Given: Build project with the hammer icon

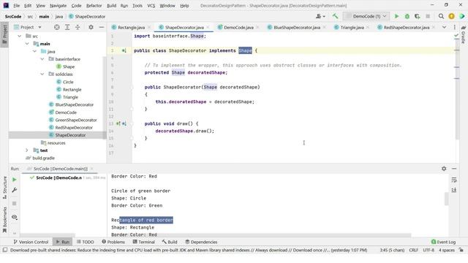Looking at the screenshot, I should coord(335,16).
